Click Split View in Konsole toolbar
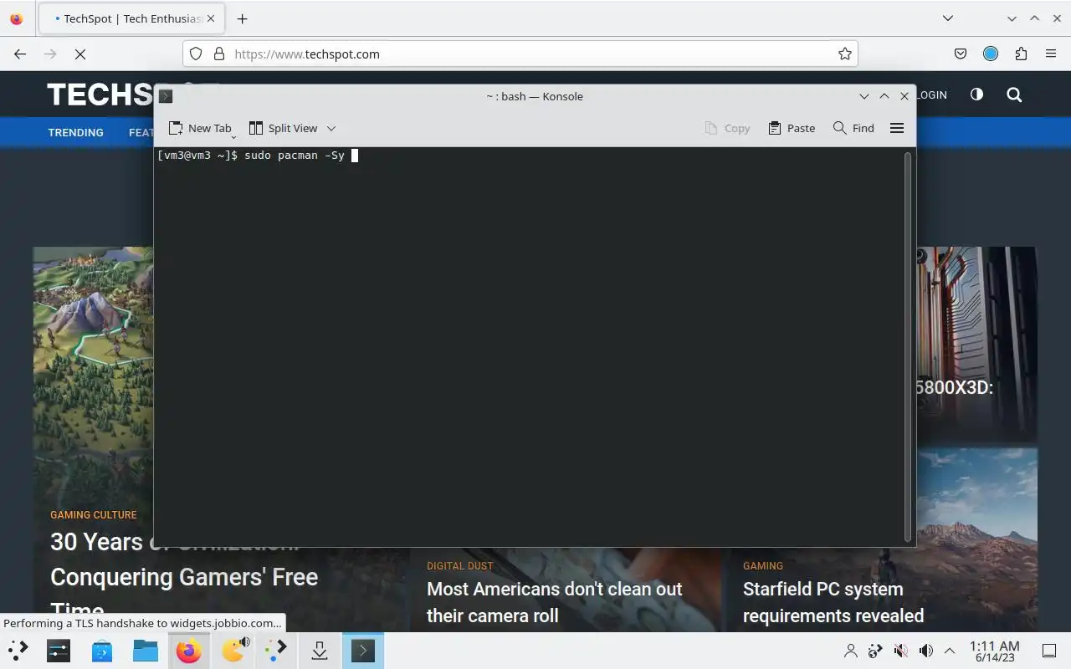 coord(284,128)
